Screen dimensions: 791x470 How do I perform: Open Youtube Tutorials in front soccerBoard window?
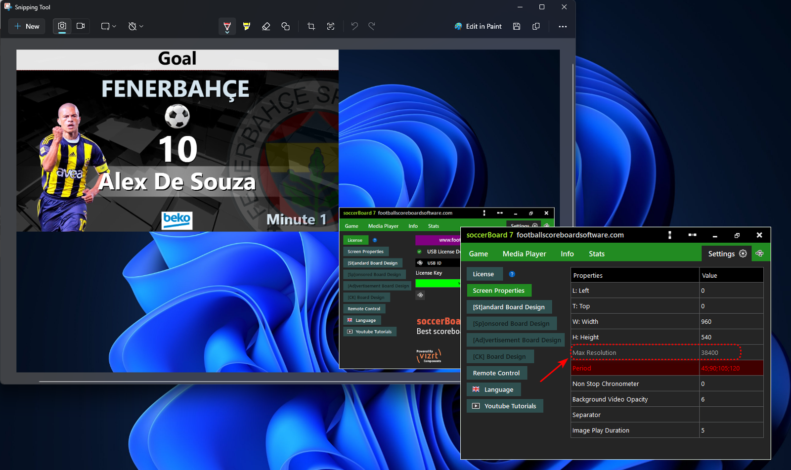505,406
